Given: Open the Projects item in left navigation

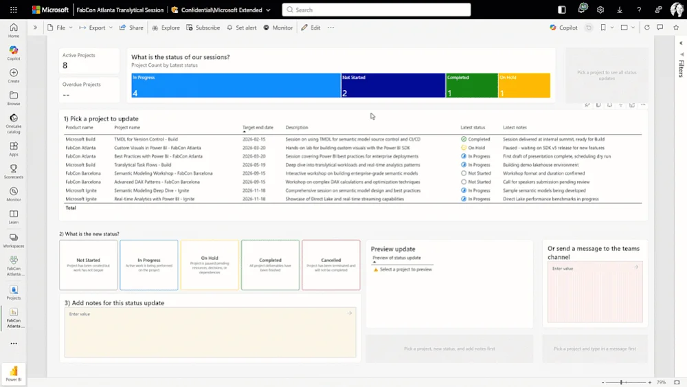Looking at the screenshot, I should 14,293.
